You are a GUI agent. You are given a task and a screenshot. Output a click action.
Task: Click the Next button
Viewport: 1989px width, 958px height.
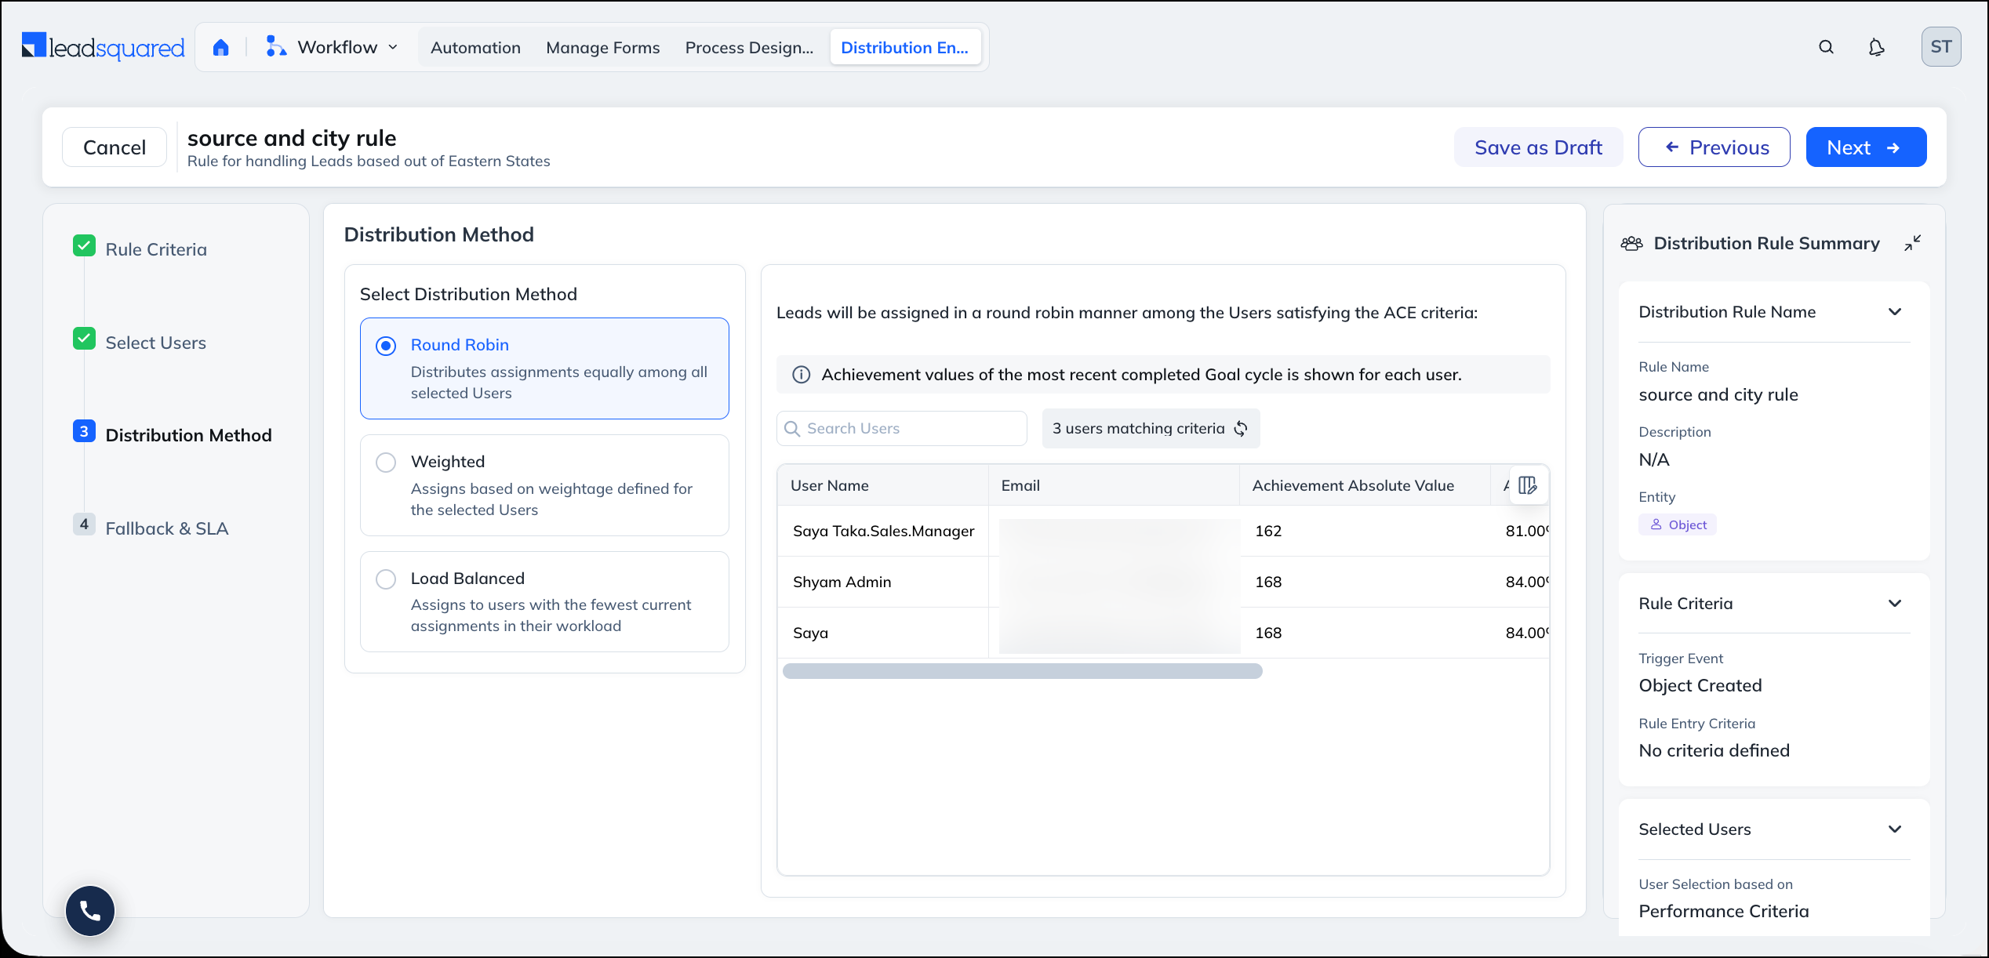pos(1866,147)
